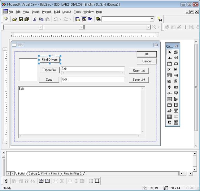
Task: Select the Copy button in the dialog
Action: tap(49, 80)
